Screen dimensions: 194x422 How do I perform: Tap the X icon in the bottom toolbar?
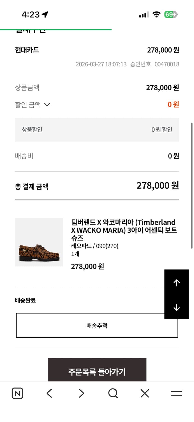coord(144,393)
